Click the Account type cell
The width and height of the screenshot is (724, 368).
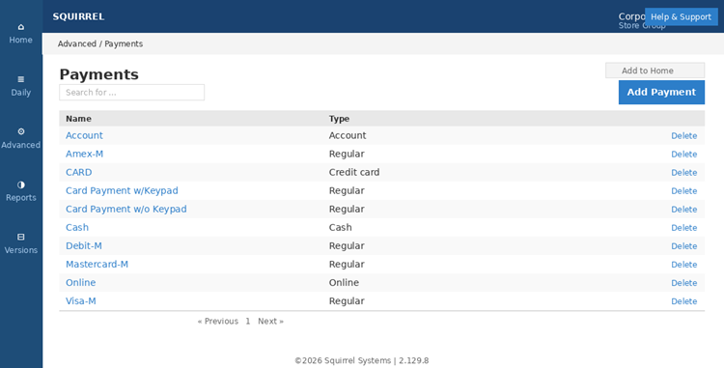coord(348,135)
